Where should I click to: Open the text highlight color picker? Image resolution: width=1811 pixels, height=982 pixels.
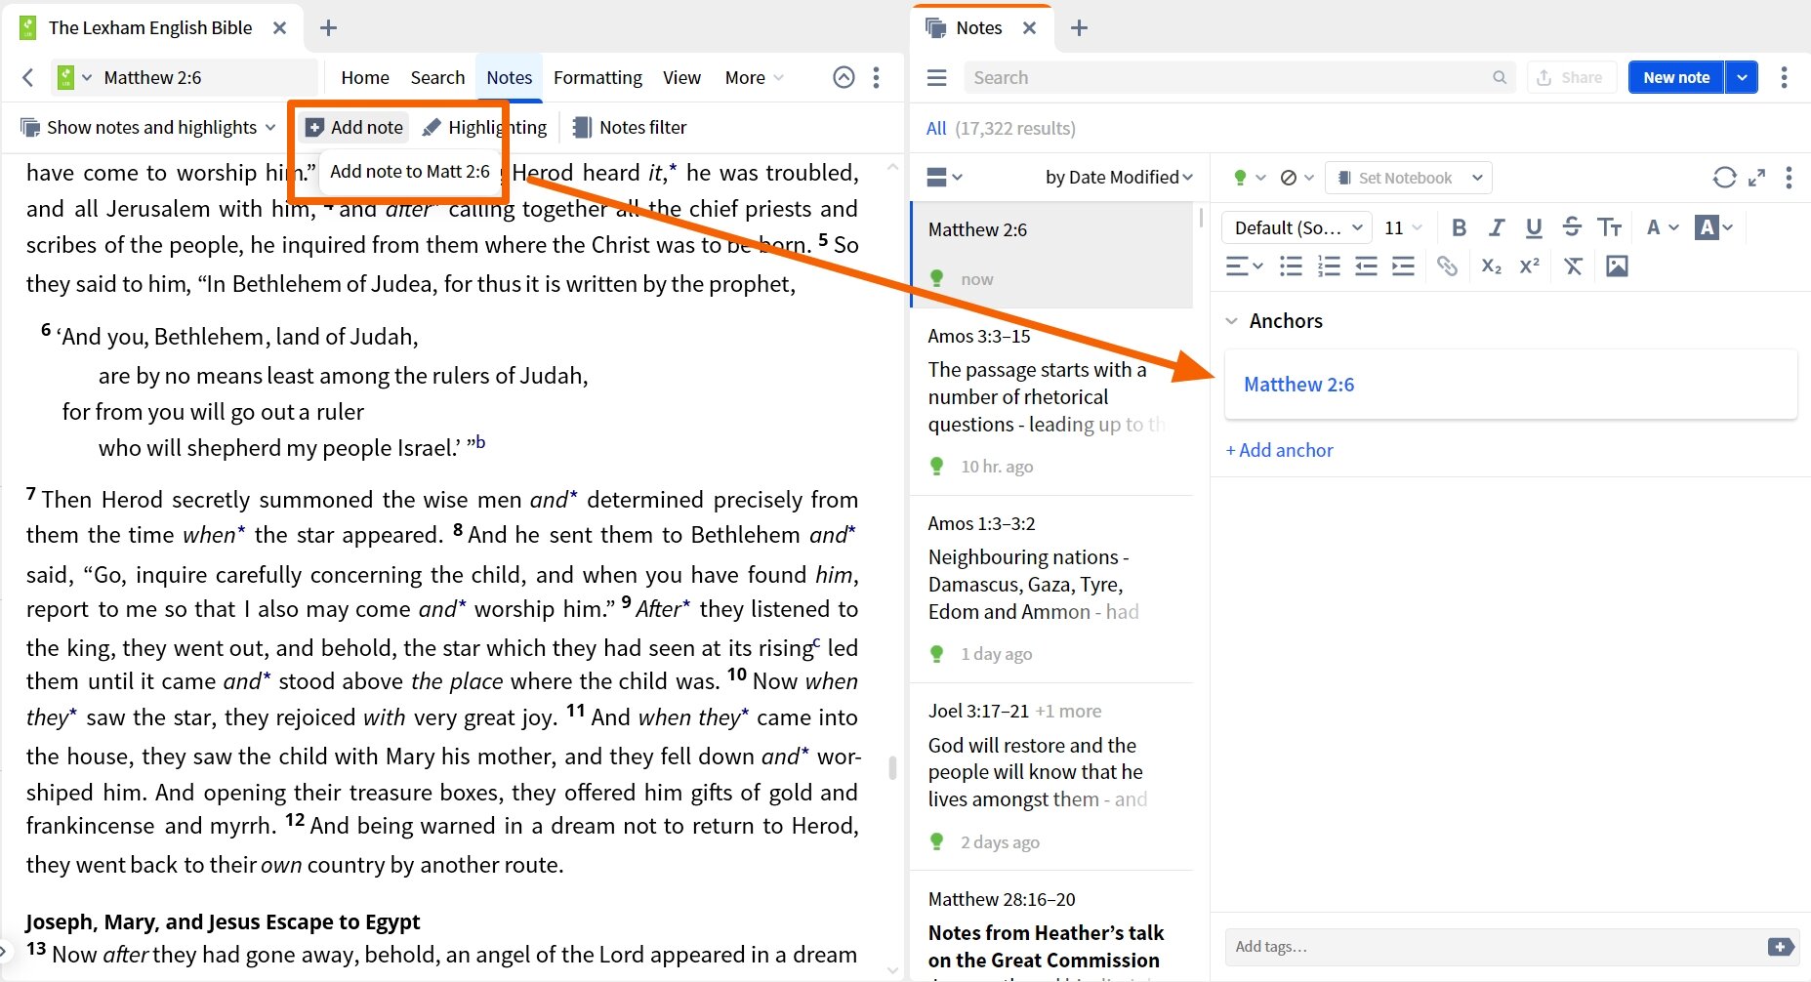[x=1714, y=227]
